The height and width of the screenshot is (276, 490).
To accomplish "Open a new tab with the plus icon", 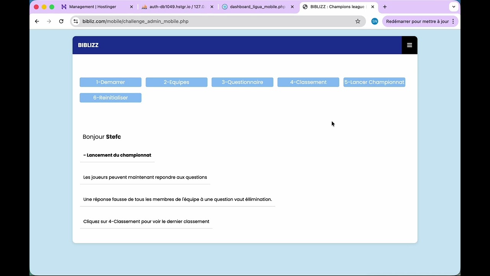I will point(385,7).
